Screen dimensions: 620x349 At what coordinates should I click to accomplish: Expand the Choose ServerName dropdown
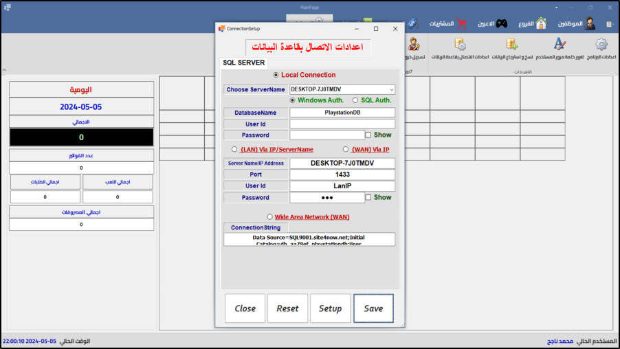[391, 89]
